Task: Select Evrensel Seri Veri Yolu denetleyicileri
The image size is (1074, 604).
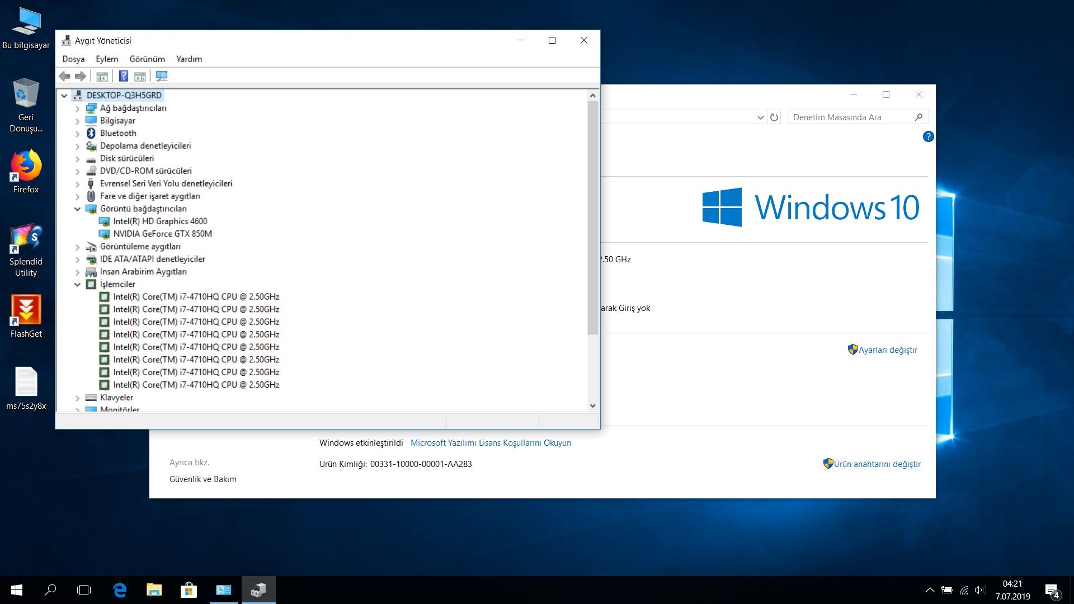Action: 166,183
